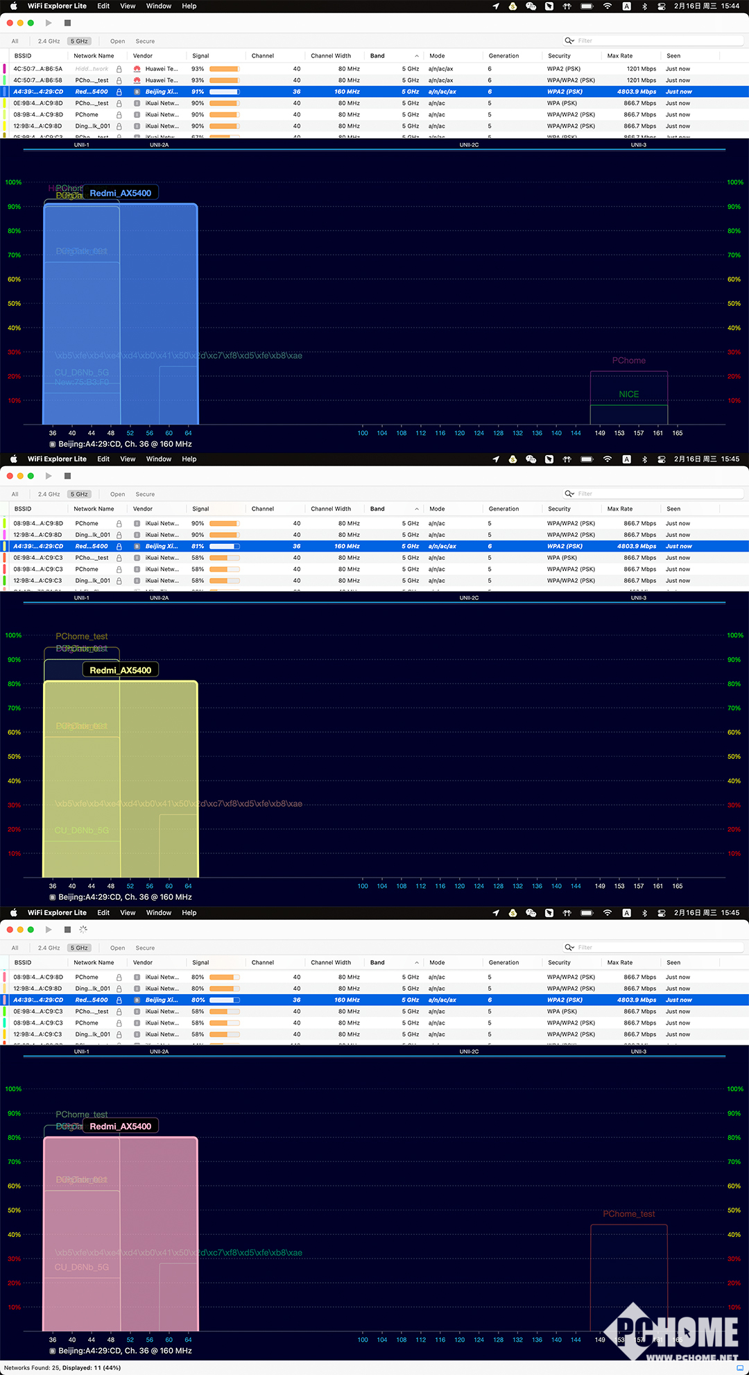Click the battery icon in the 15:44 menu bar

(x=587, y=6)
